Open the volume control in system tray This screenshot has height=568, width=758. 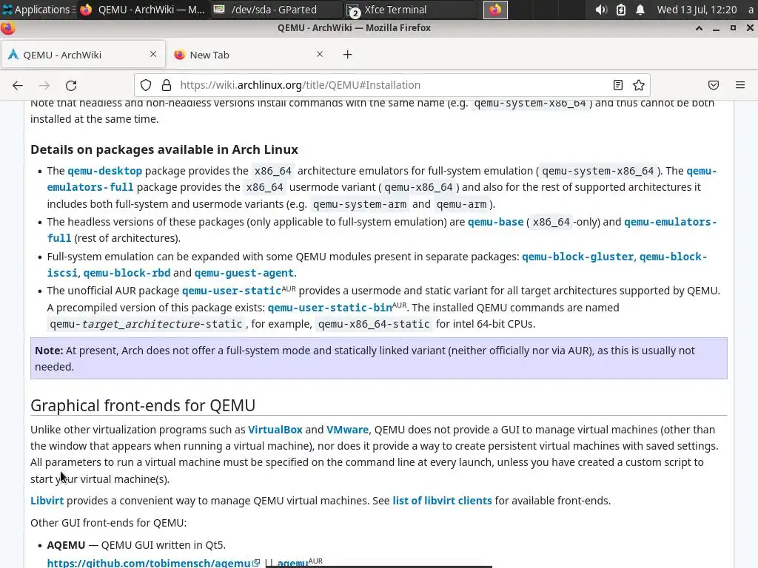coord(601,10)
